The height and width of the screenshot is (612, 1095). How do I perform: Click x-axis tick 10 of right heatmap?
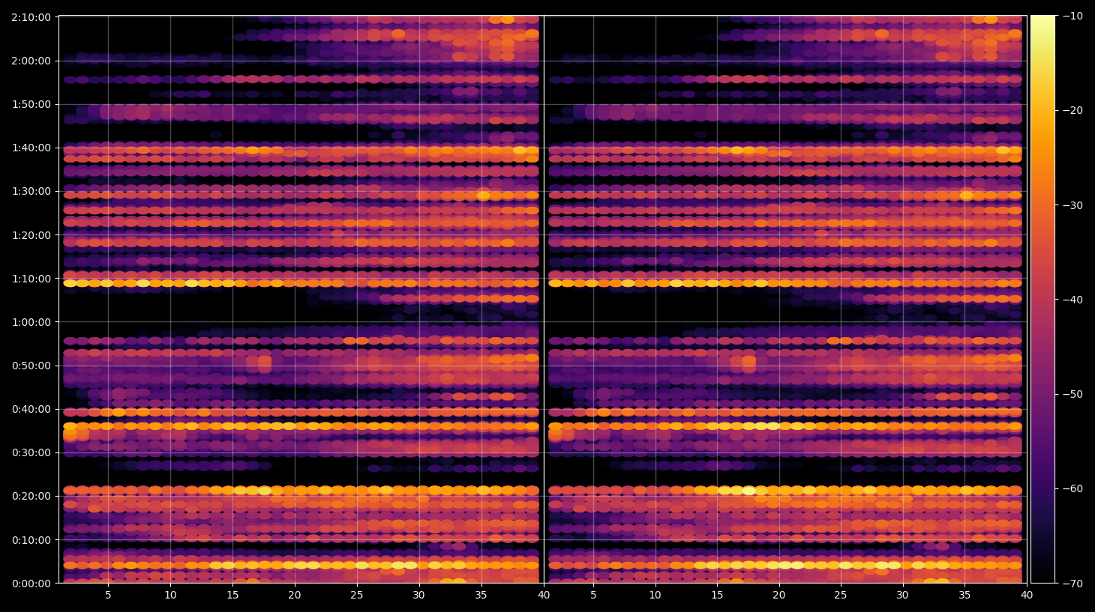click(x=655, y=595)
